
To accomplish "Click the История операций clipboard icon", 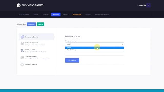I will (x=22, y=44).
